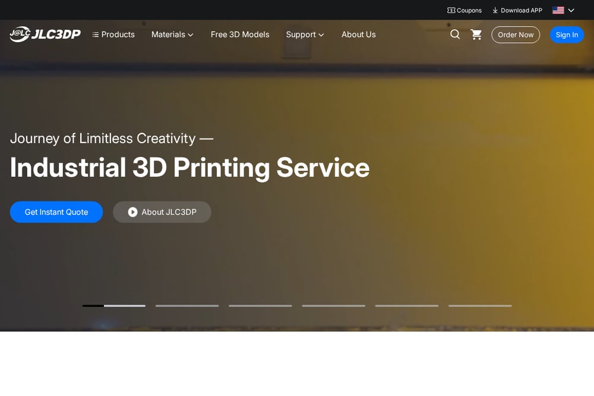Select the fourth carousel slide indicator

(x=333, y=306)
